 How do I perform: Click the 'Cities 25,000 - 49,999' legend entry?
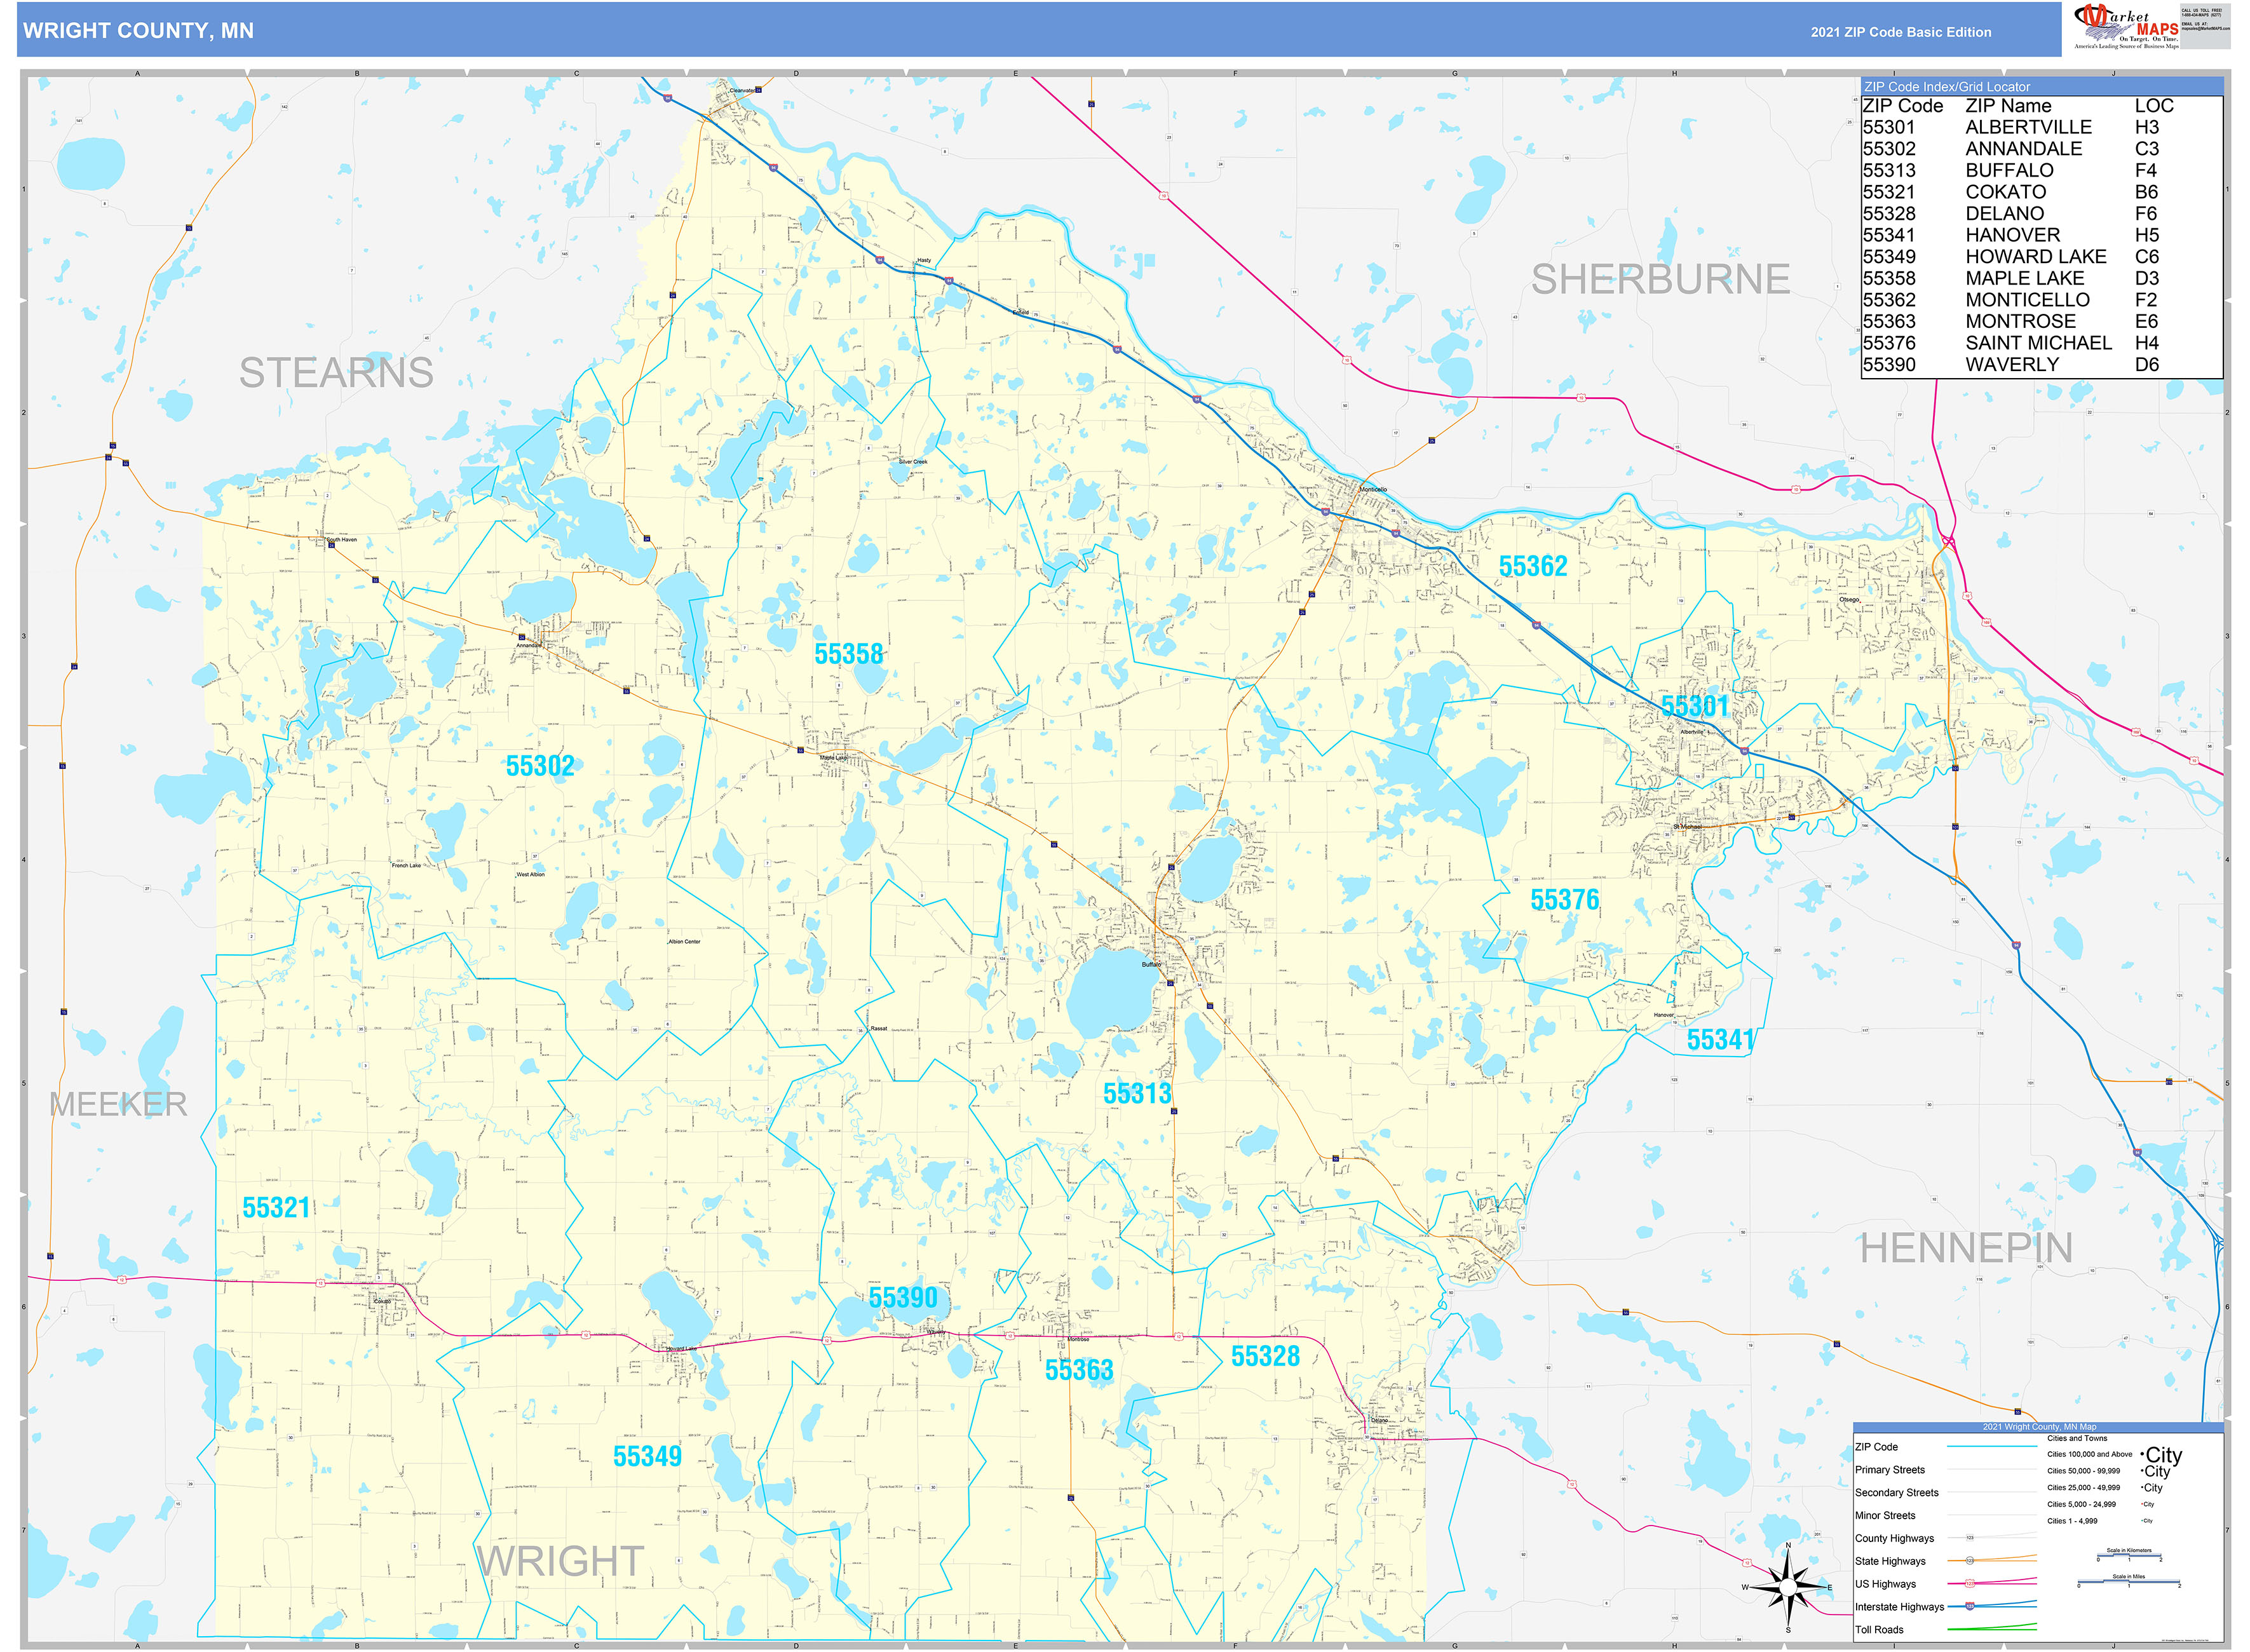(2083, 1488)
